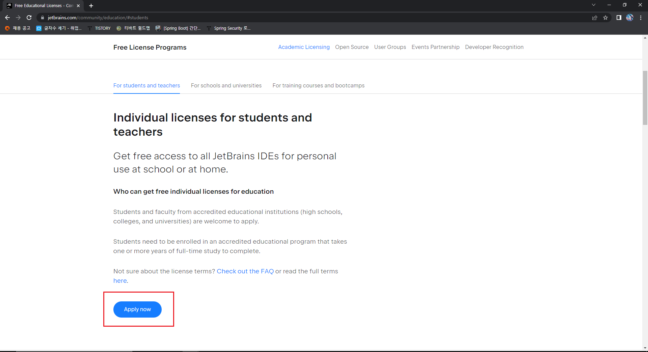Viewport: 648px width, 352px height.
Task: Open User Groups page
Action: pos(390,47)
